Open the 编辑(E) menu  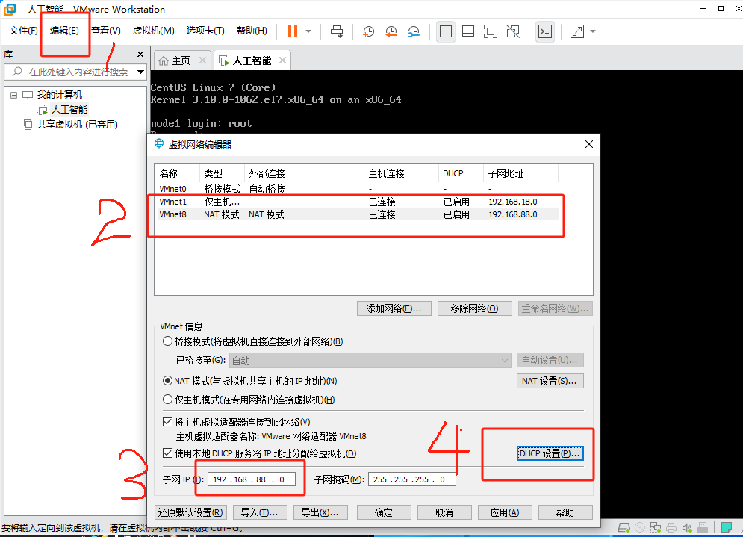point(64,31)
